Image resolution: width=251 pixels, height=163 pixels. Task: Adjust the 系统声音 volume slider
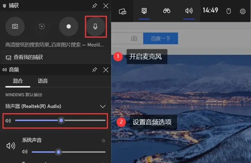(68, 152)
